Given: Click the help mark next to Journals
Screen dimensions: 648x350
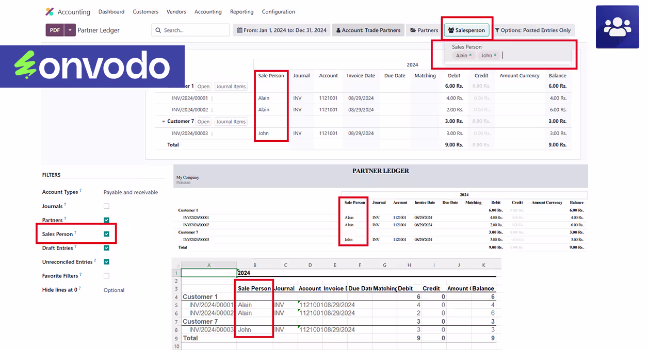Looking at the screenshot, I should click(66, 205).
